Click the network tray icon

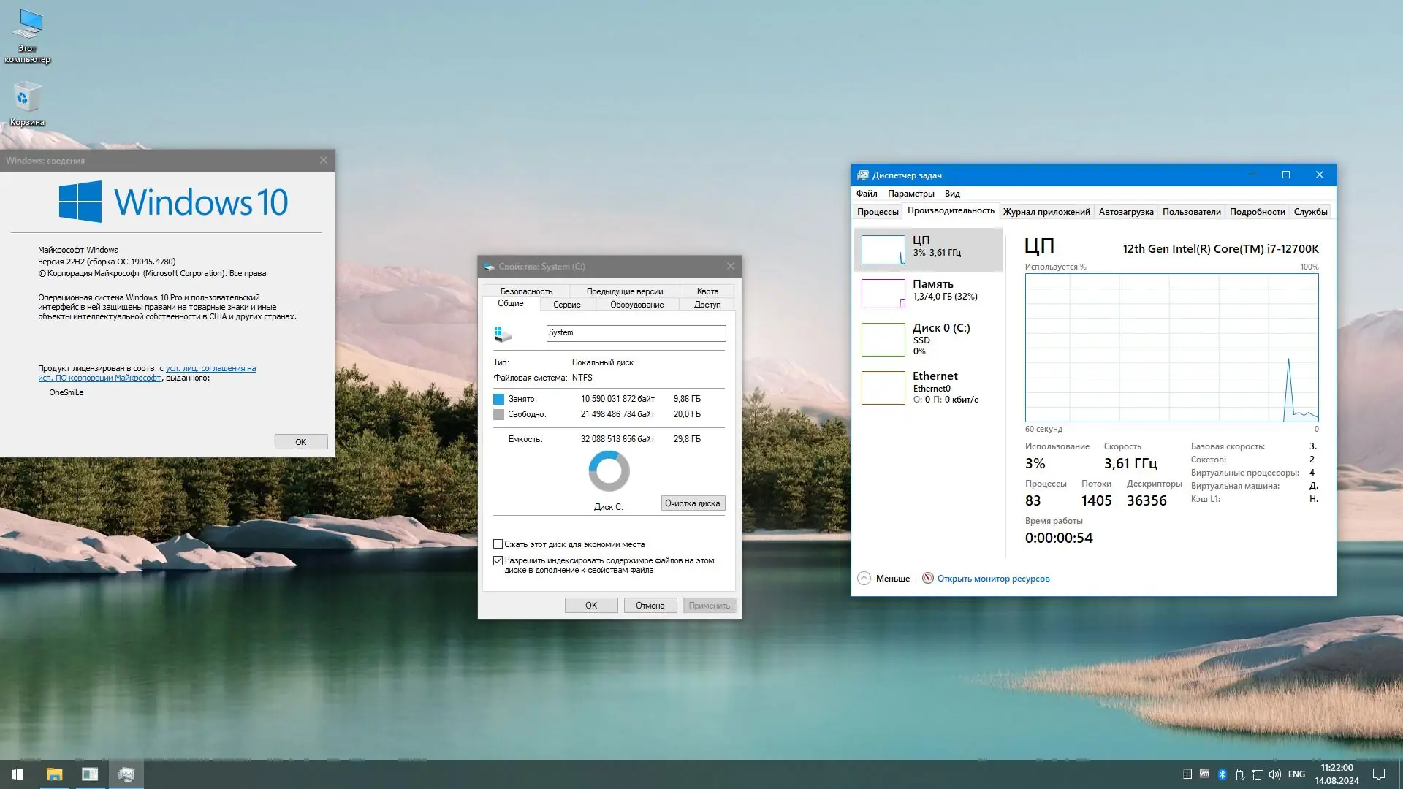tap(1257, 774)
